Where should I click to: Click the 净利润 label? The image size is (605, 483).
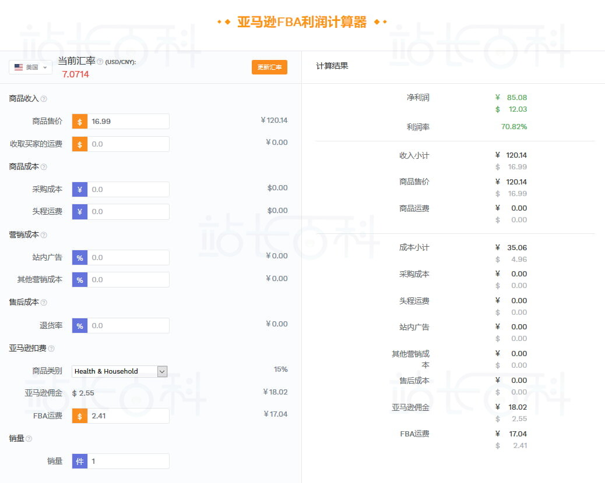coord(418,98)
